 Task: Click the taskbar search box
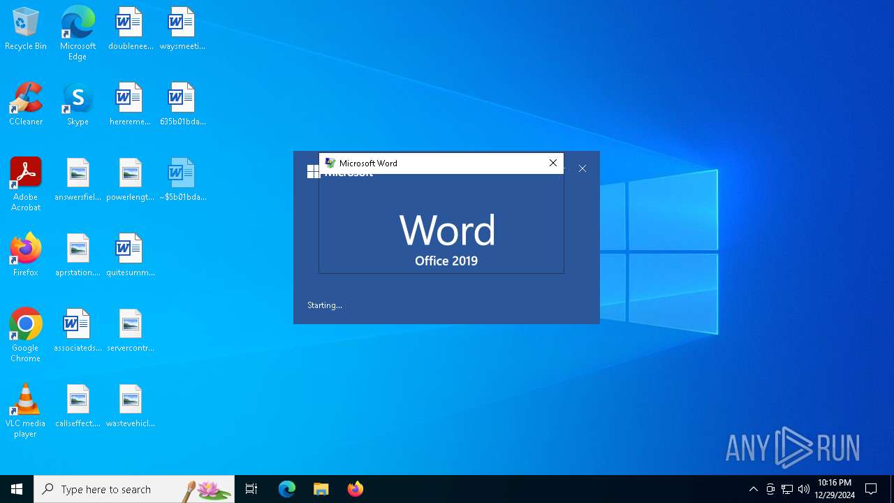[x=134, y=489]
